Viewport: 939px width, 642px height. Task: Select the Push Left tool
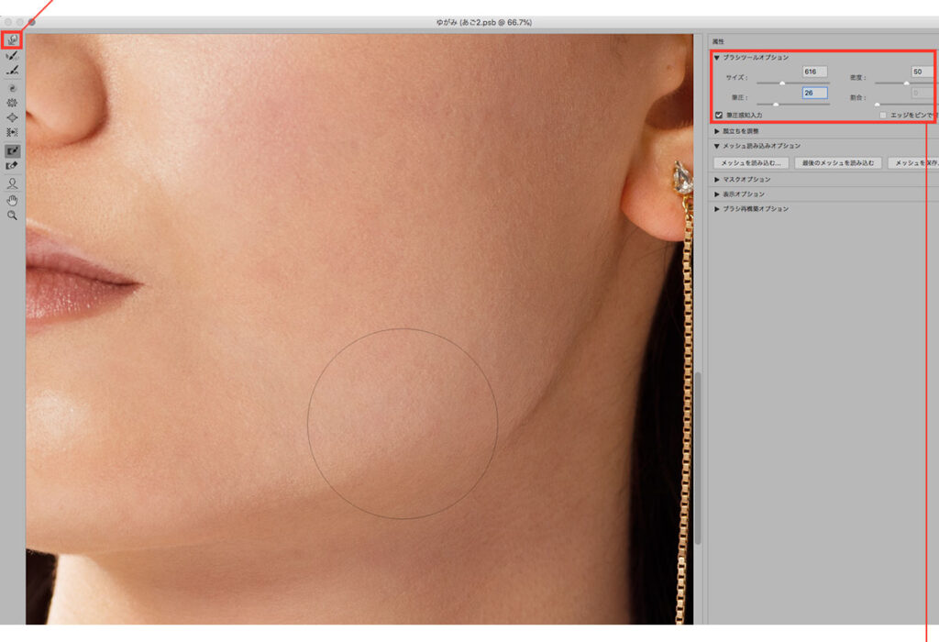[x=12, y=132]
